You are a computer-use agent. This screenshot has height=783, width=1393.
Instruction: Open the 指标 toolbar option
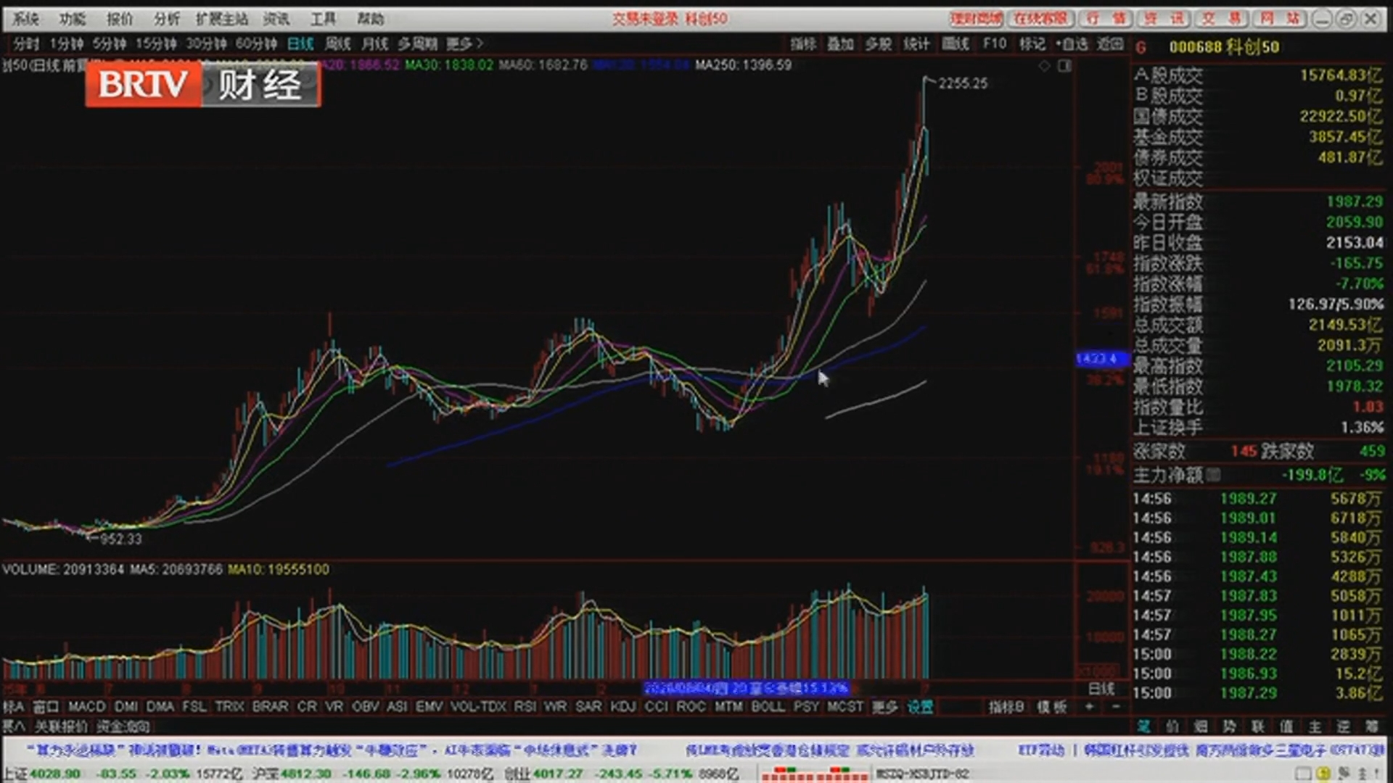pos(803,44)
